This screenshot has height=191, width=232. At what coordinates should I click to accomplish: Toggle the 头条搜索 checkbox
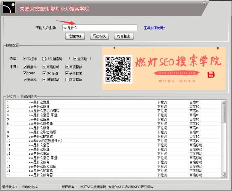click(x=67, y=73)
